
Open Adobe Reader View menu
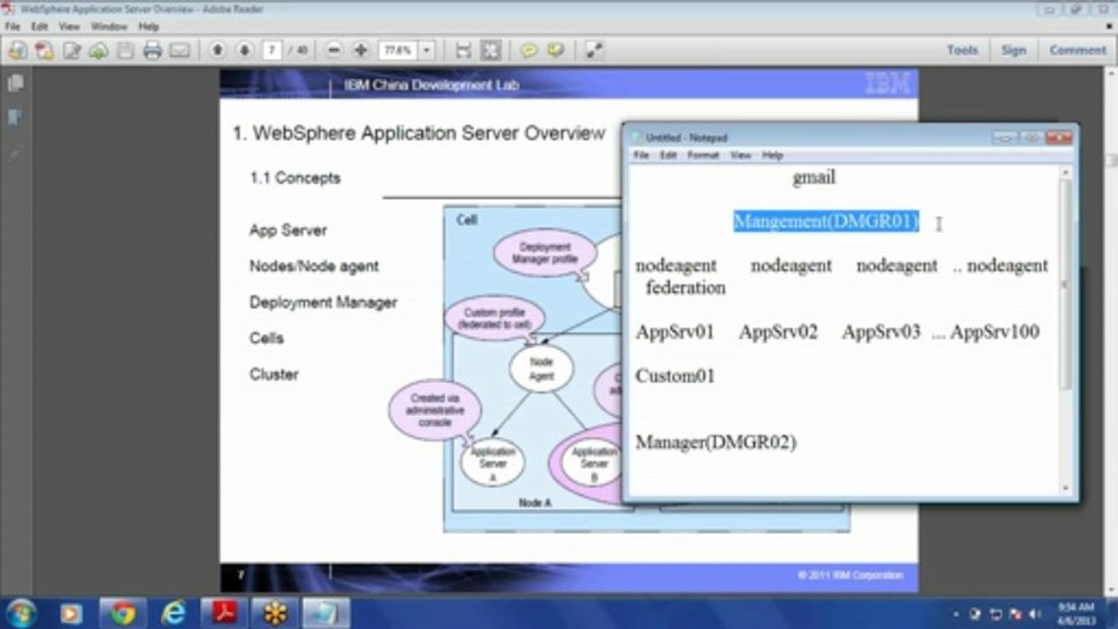pos(69,27)
